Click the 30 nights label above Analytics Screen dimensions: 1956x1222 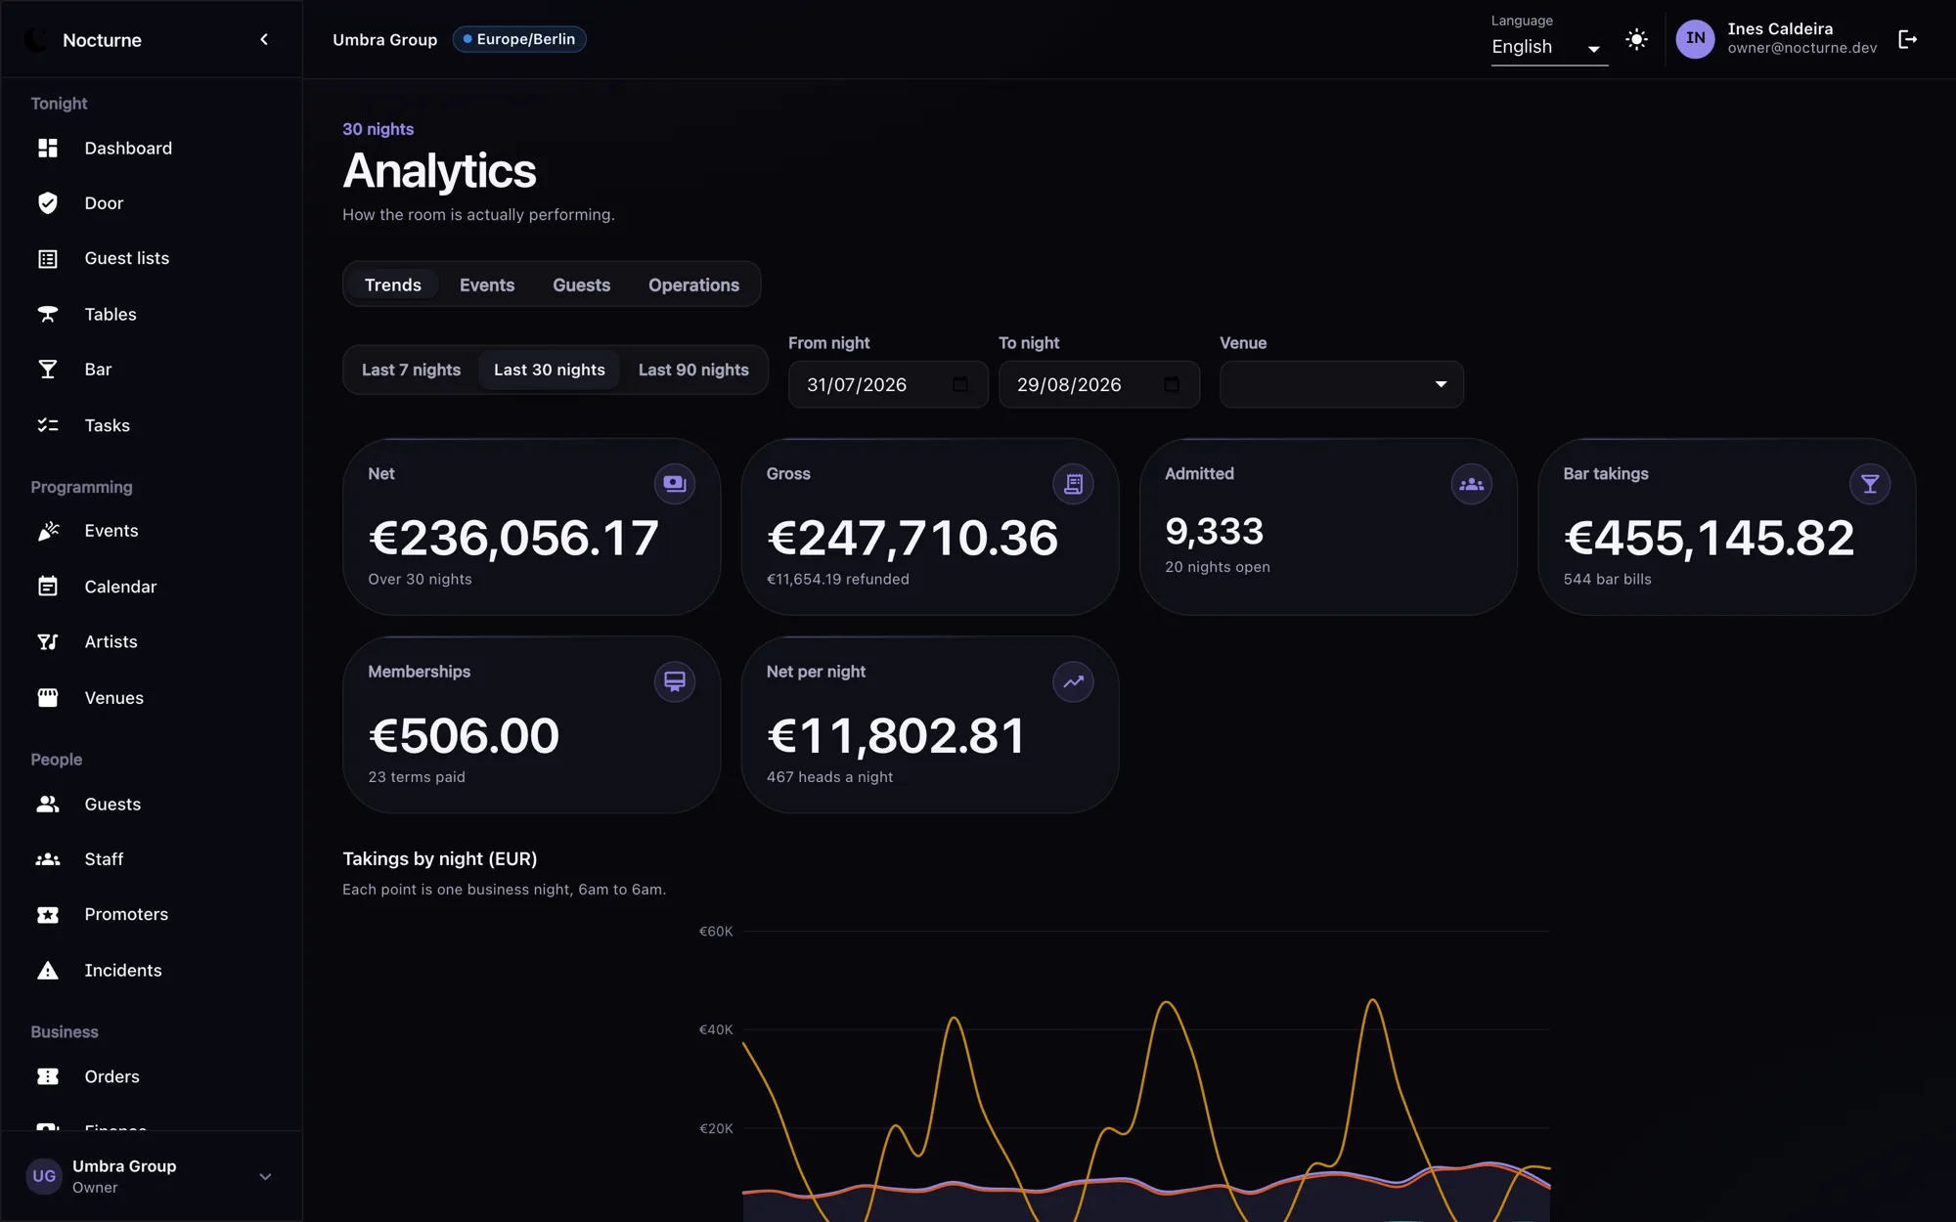coord(378,129)
